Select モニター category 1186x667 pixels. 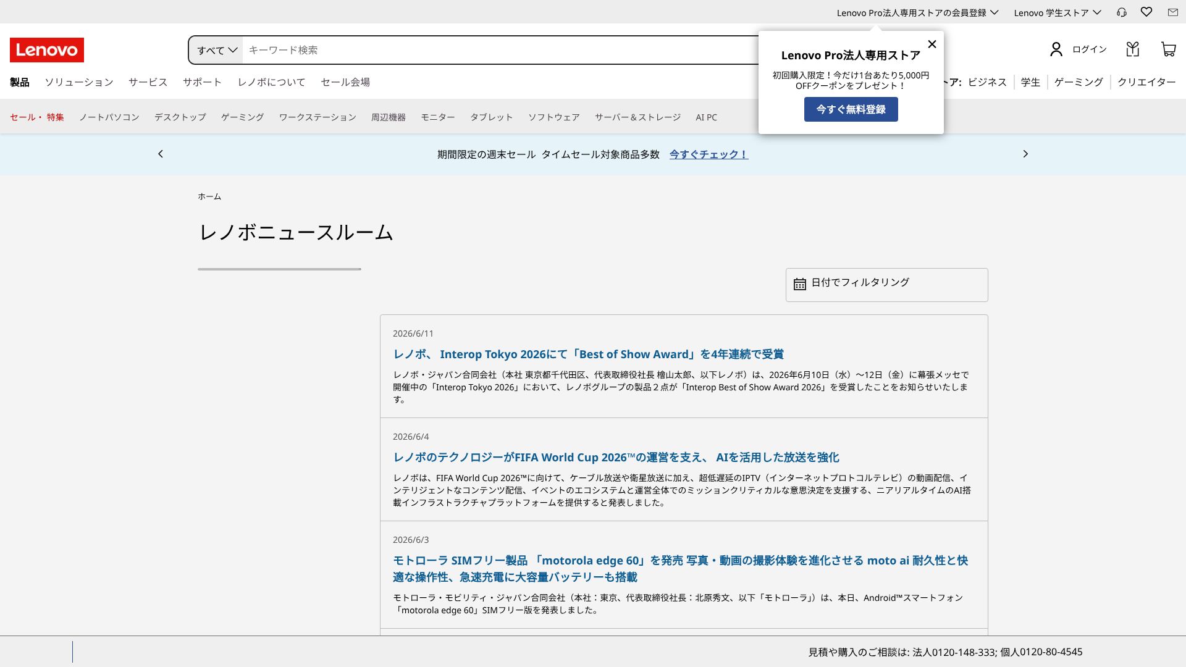click(438, 117)
